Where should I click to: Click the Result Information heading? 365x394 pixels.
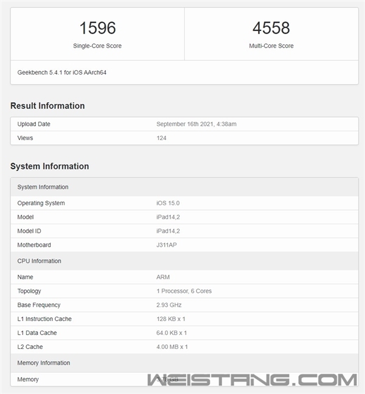click(47, 106)
